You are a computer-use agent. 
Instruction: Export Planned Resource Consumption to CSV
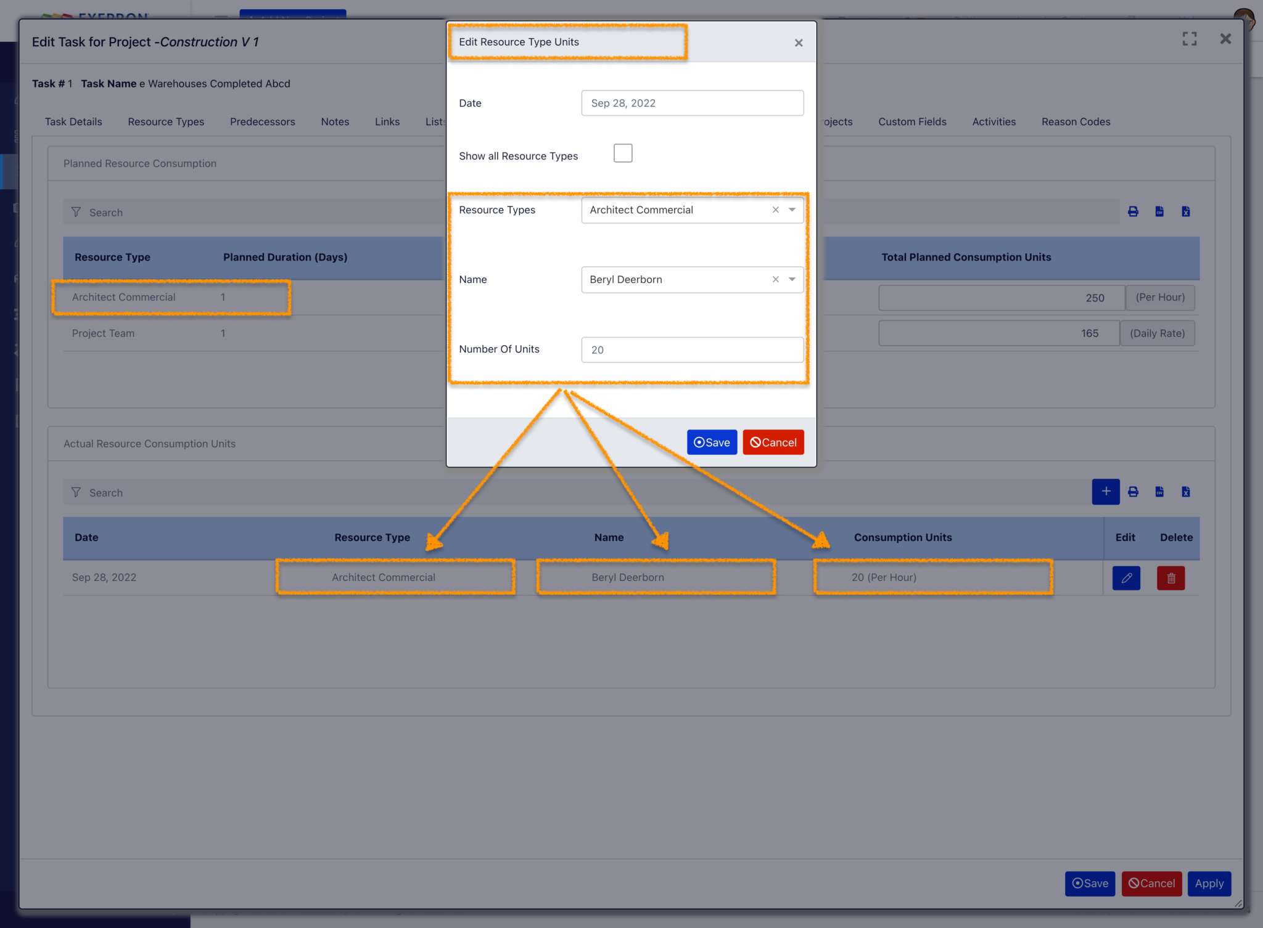point(1159,212)
